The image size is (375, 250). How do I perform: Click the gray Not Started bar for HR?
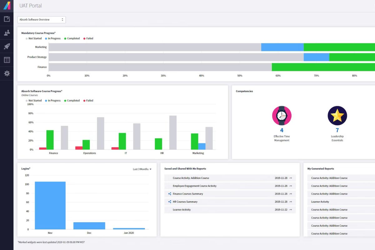173,133
